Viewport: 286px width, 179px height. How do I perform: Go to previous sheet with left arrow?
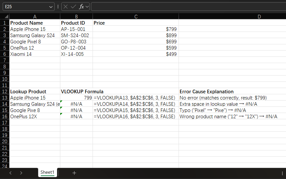click(11, 173)
